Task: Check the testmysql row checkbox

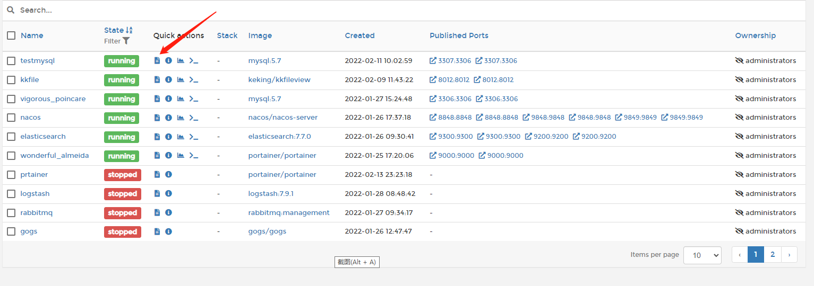Action: pos(11,61)
